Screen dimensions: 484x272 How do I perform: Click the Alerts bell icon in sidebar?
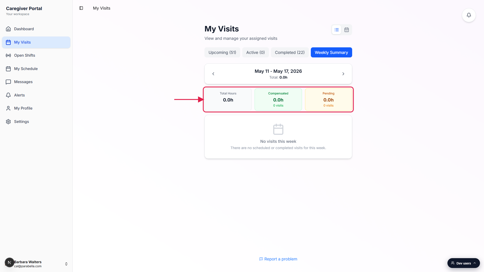point(8,95)
